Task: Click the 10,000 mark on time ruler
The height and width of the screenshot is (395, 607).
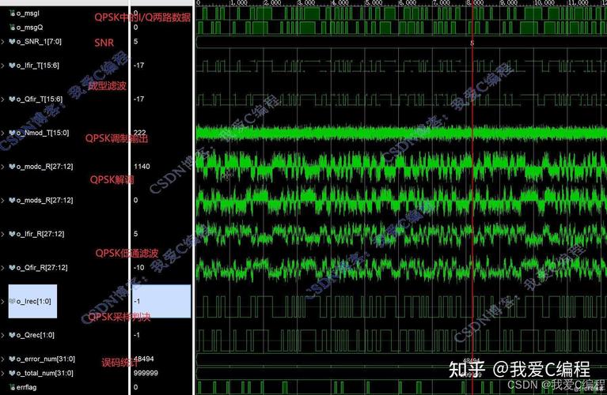Action: point(544,2)
